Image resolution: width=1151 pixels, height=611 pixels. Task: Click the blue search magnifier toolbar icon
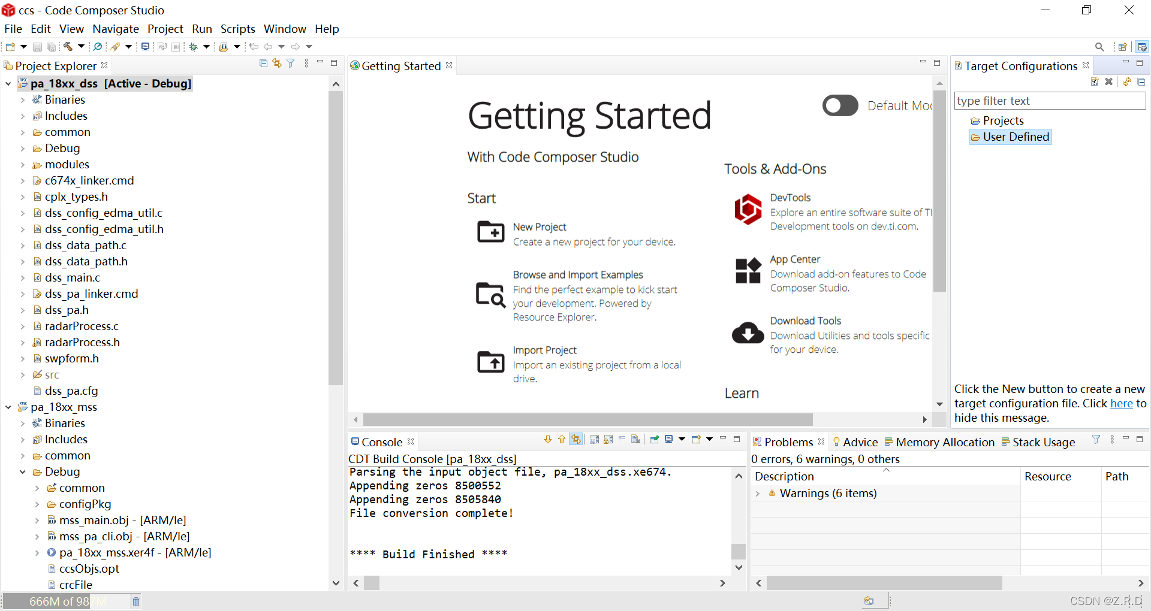pyautogui.click(x=98, y=47)
